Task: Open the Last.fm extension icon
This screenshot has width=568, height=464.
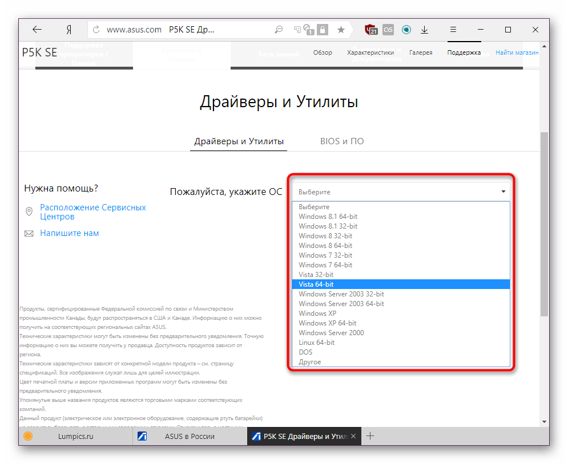Action: tap(388, 30)
